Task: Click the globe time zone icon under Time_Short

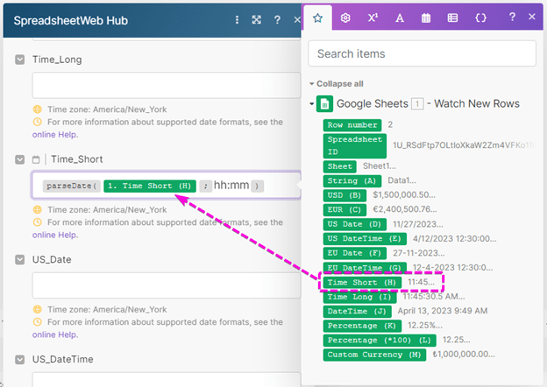Action: [x=38, y=209]
